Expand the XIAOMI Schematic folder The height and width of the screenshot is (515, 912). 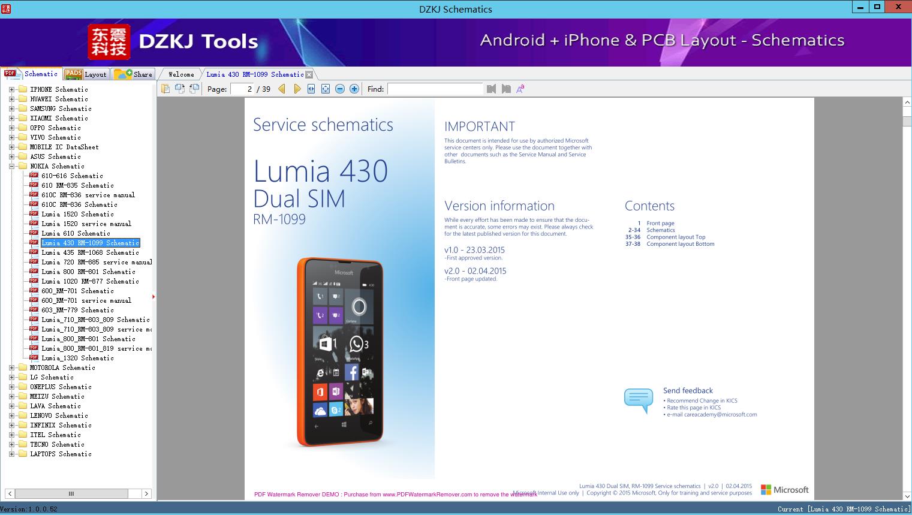click(11, 118)
